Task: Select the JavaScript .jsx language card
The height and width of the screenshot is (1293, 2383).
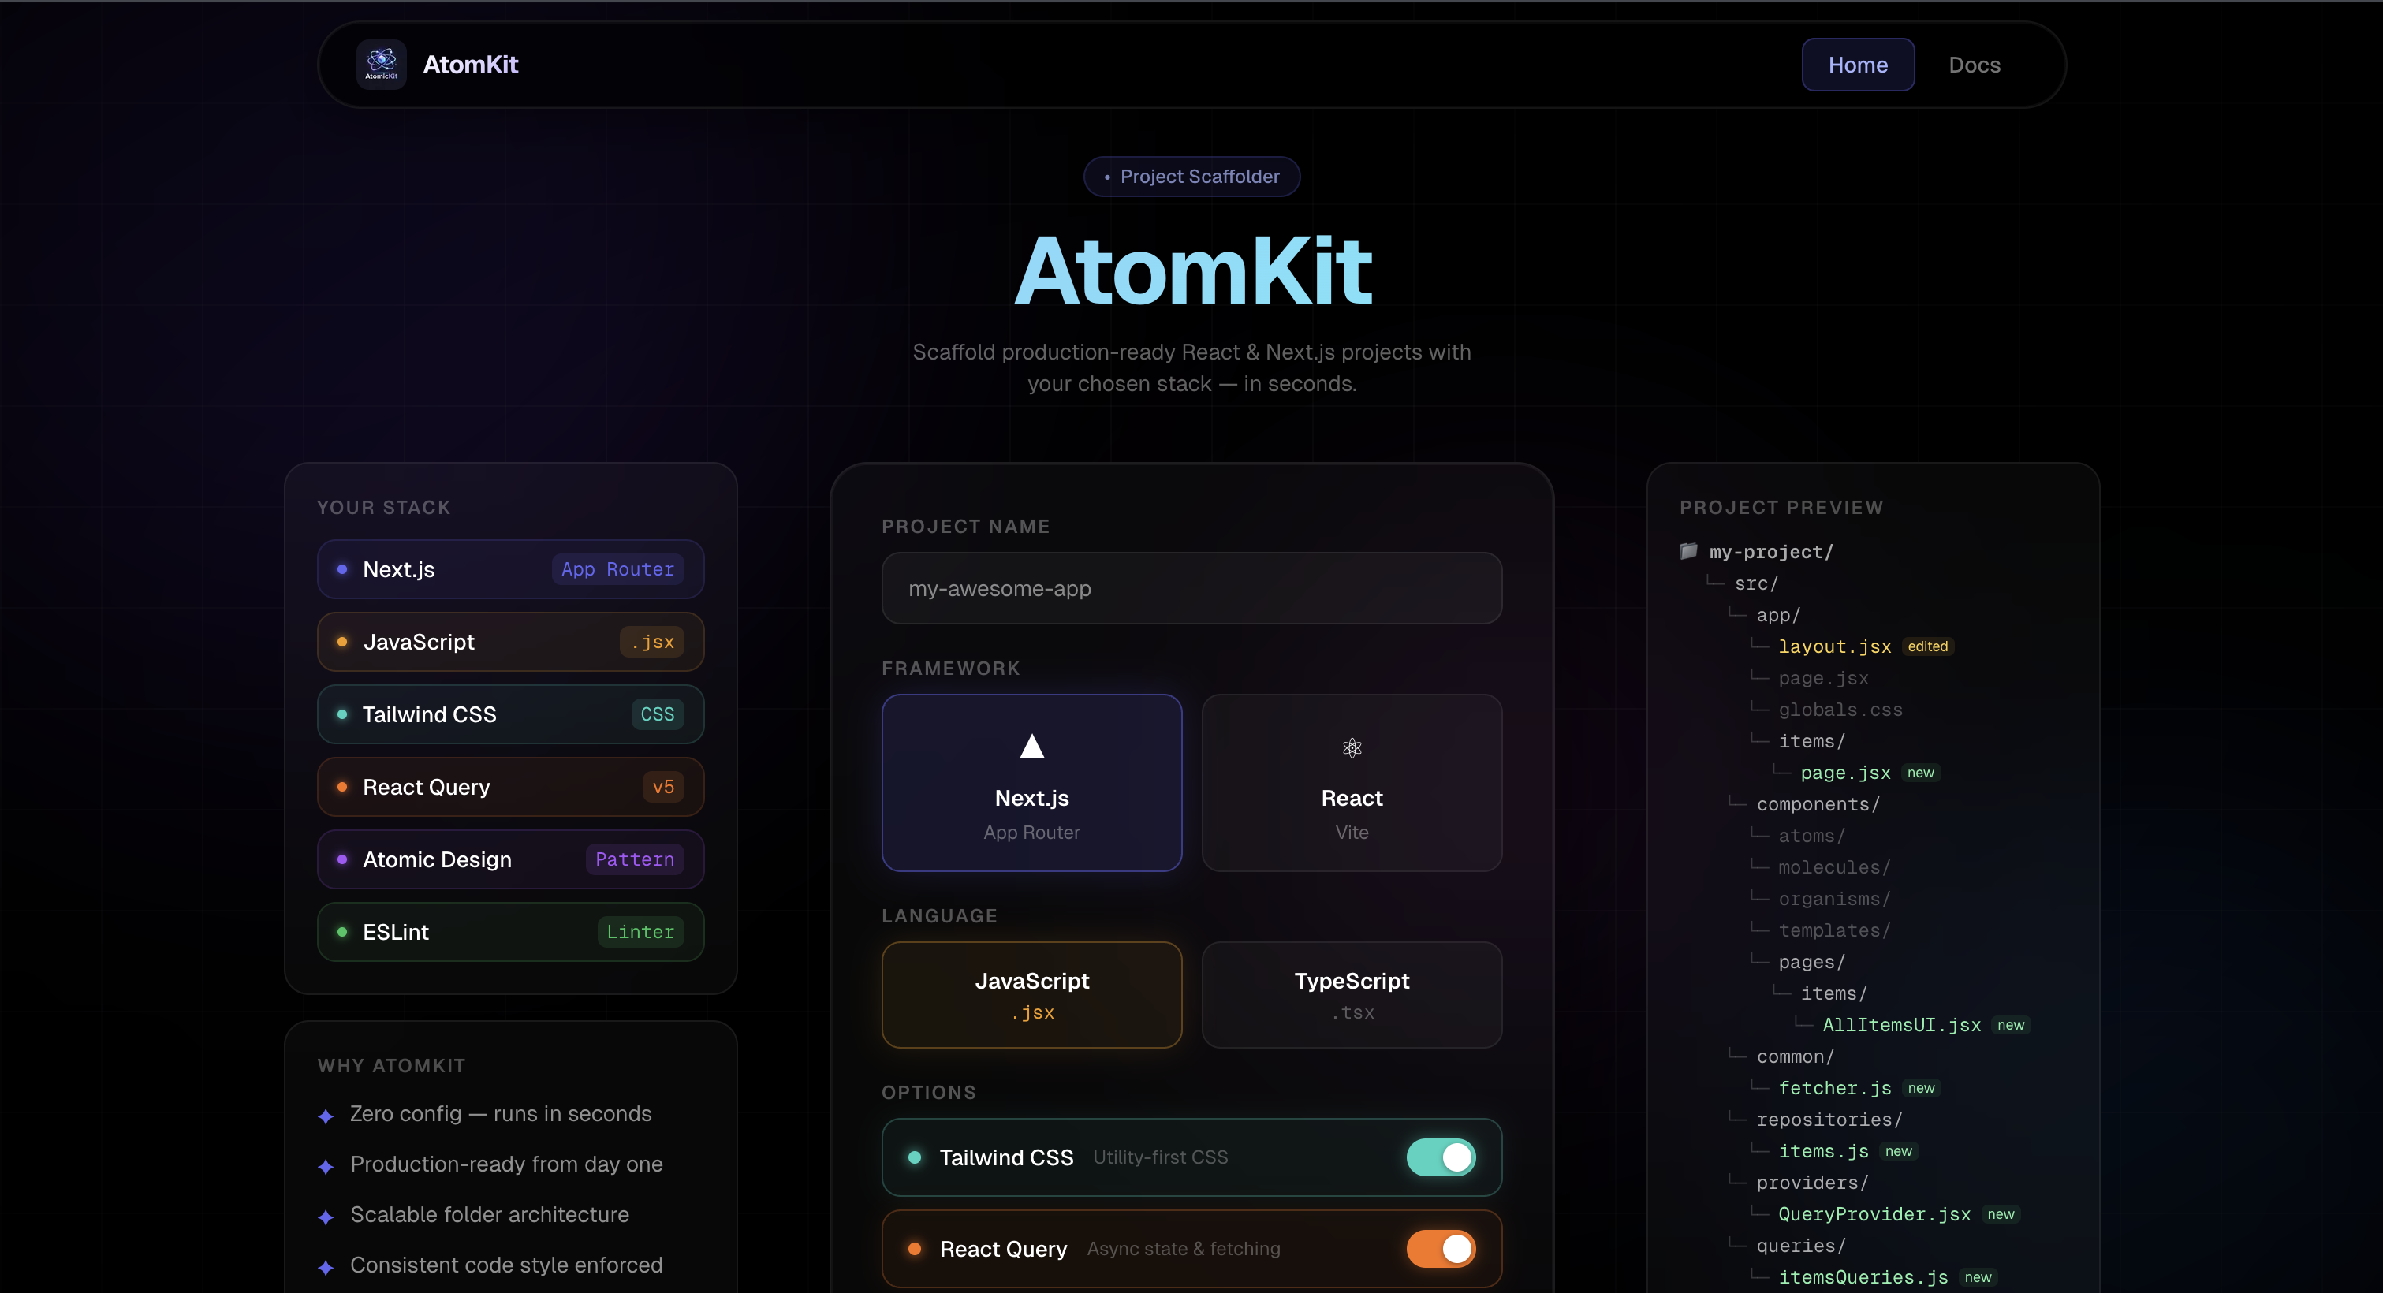Action: pos(1031,994)
